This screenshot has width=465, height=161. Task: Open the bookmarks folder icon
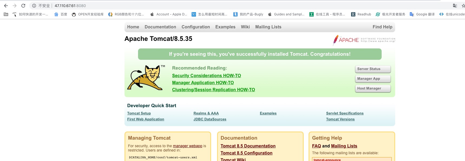click(x=6, y=14)
